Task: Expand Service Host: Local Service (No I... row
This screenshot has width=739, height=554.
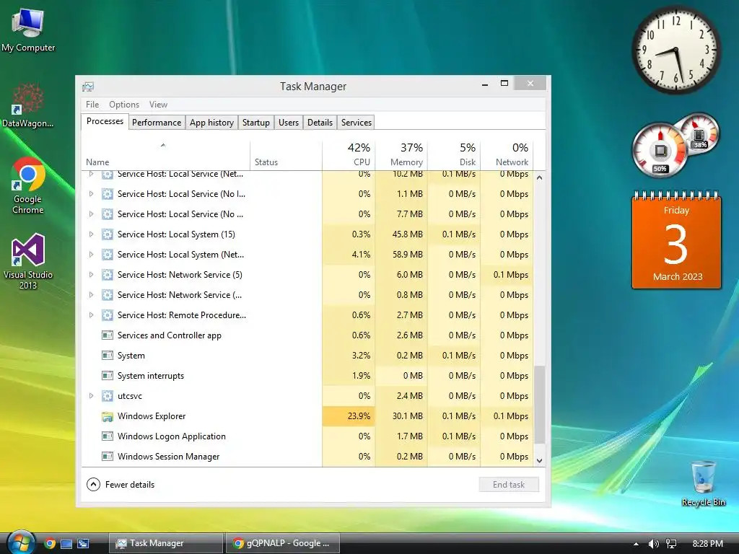Action: pyautogui.click(x=92, y=194)
